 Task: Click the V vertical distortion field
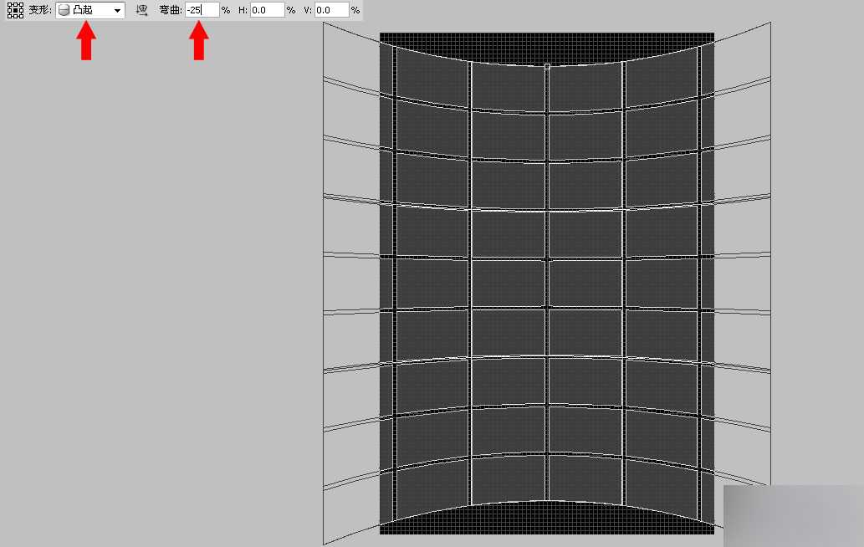(x=332, y=10)
